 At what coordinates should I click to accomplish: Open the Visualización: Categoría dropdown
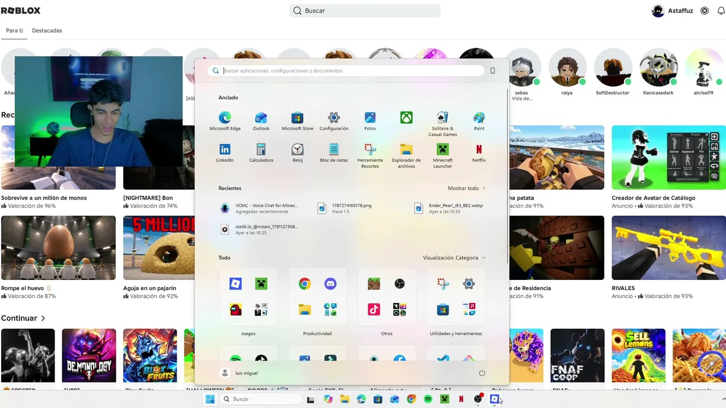pyautogui.click(x=454, y=258)
